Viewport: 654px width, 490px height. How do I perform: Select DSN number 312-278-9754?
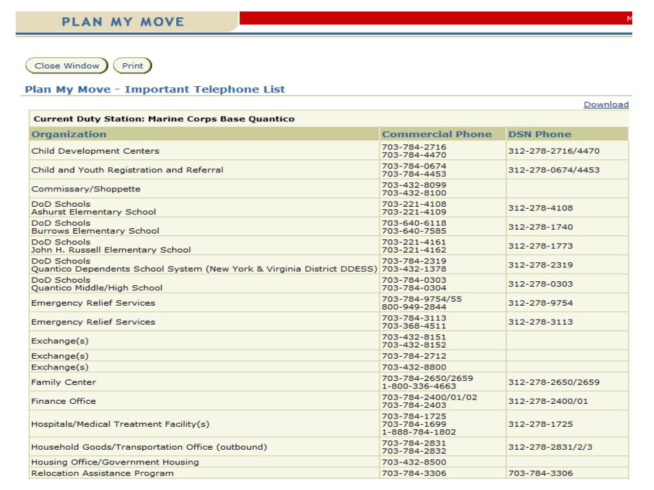pos(540,303)
